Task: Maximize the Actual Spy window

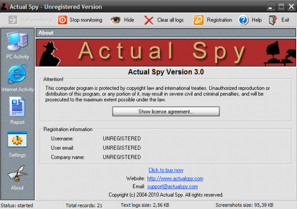Action: (x=281, y=7)
